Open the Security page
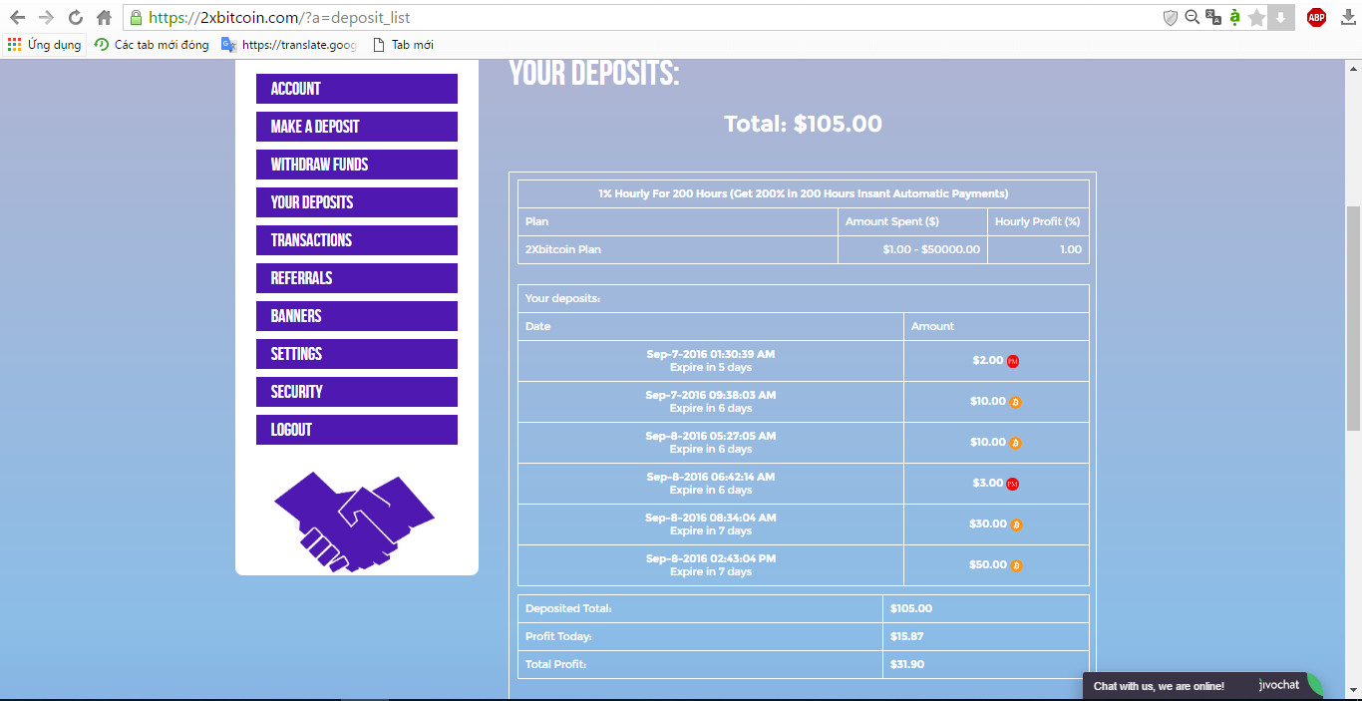Screen dimensions: 1362x701 click(357, 392)
